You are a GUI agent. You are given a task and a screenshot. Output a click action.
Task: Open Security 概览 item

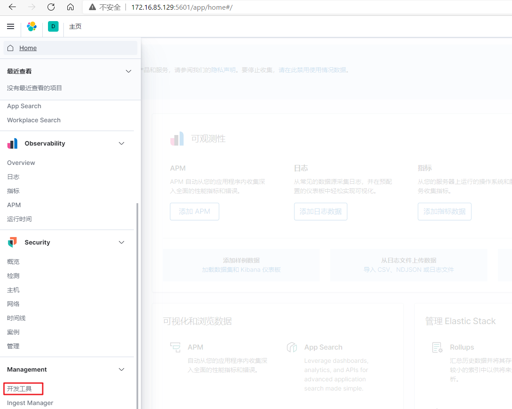(x=13, y=262)
